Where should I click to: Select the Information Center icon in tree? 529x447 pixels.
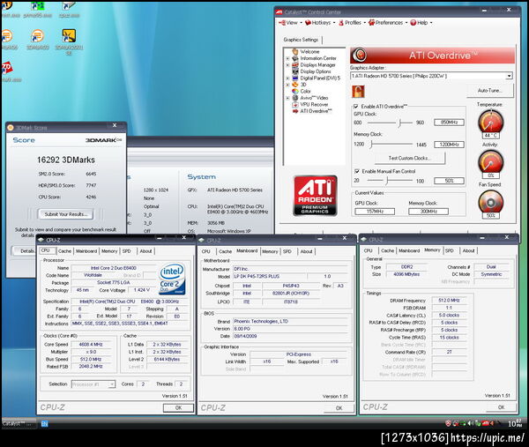pyautogui.click(x=295, y=58)
